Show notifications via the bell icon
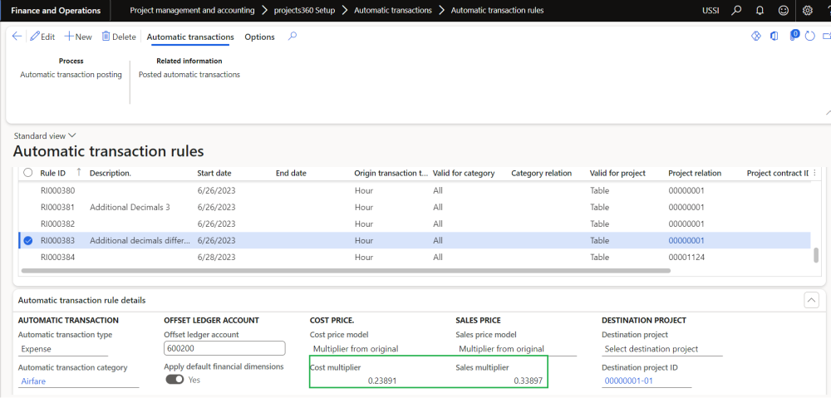831x398 pixels. 760,11
